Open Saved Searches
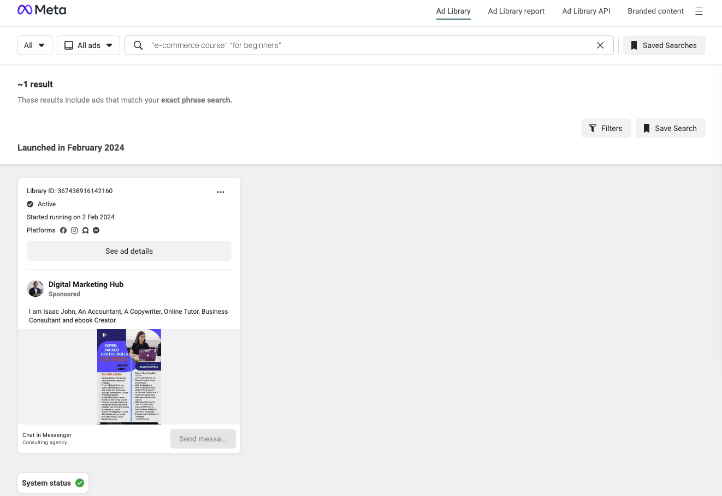This screenshot has height=496, width=722. [664, 45]
